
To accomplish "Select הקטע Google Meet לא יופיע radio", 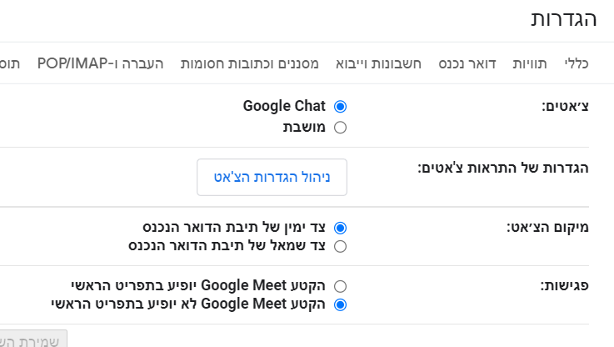I will [340, 304].
